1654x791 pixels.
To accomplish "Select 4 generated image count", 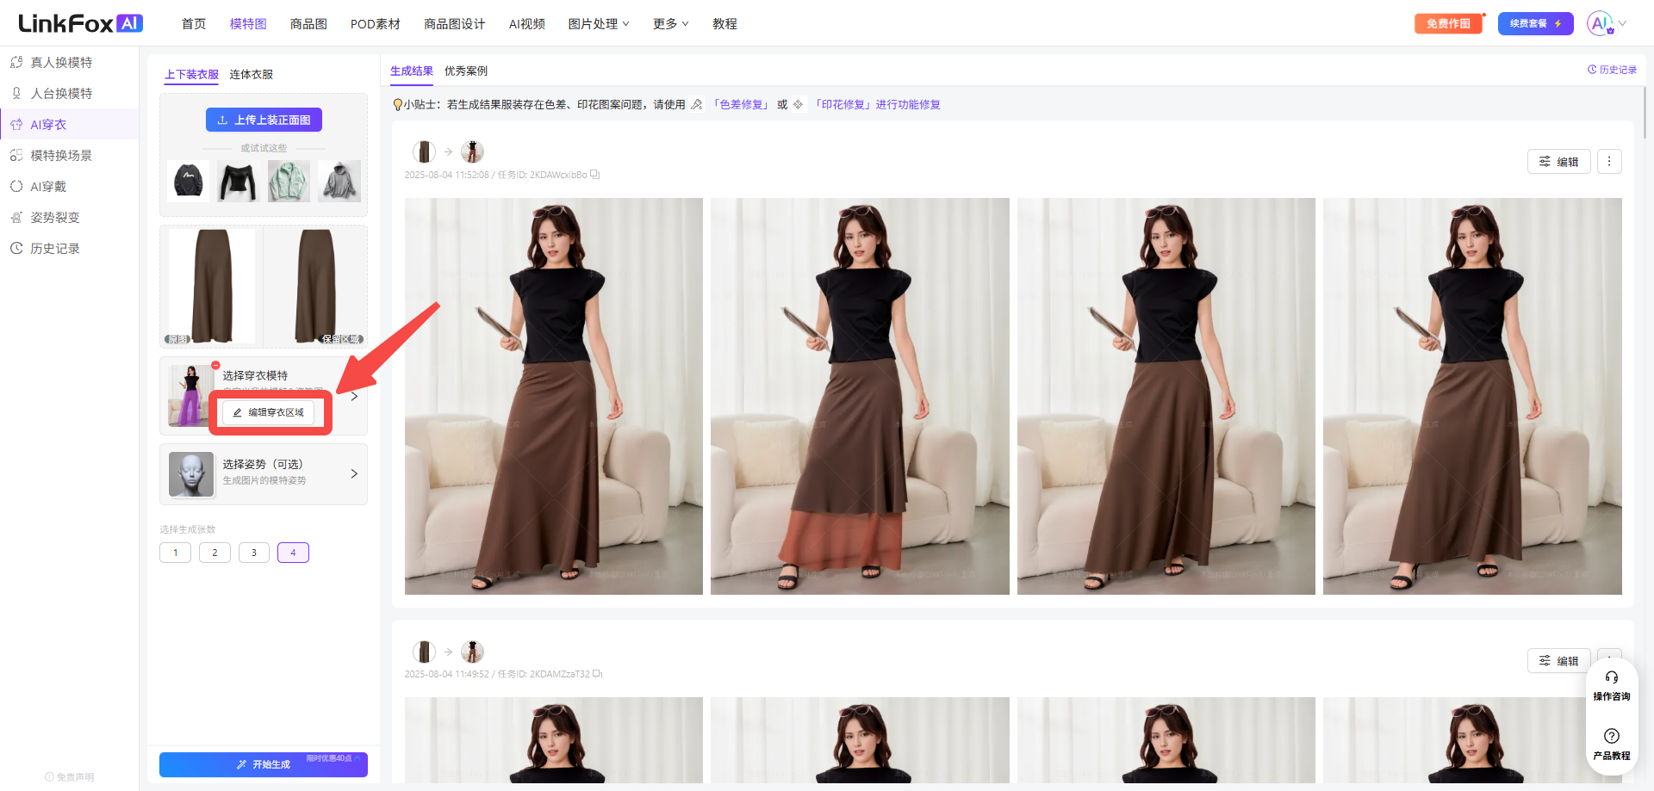I will coord(293,553).
